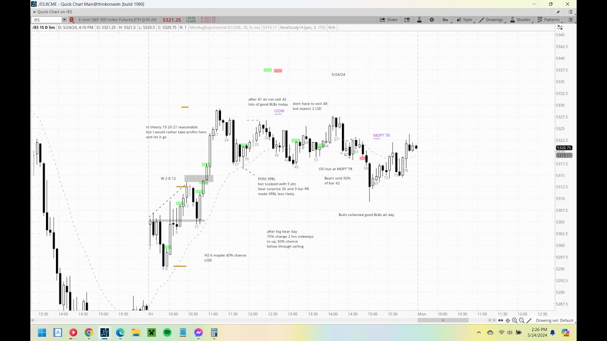The width and height of the screenshot is (607, 341).
Task: Click the Share chart button
Action: tap(388, 20)
